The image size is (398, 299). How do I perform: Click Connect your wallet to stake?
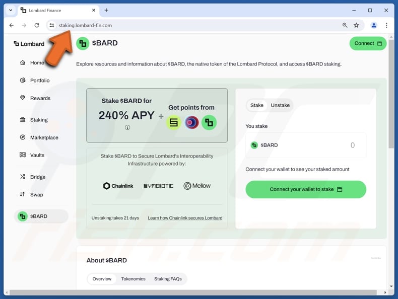306,189
